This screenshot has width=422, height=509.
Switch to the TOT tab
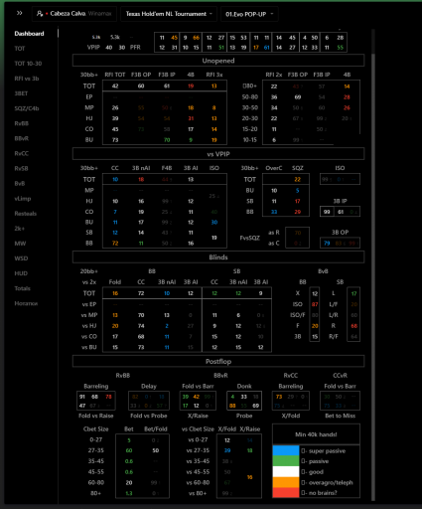20,49
